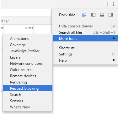Open Shortcuts from the menu
The height and width of the screenshot is (114, 118).
(85, 48)
